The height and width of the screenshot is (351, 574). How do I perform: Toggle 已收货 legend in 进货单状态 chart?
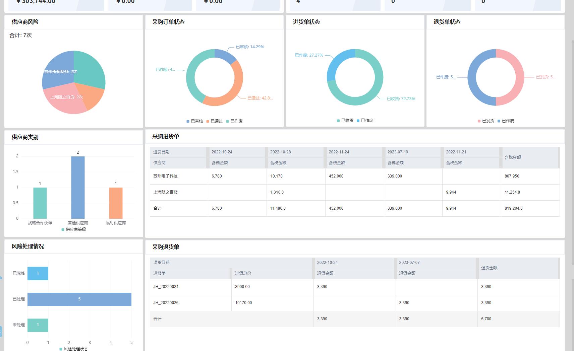(x=345, y=121)
